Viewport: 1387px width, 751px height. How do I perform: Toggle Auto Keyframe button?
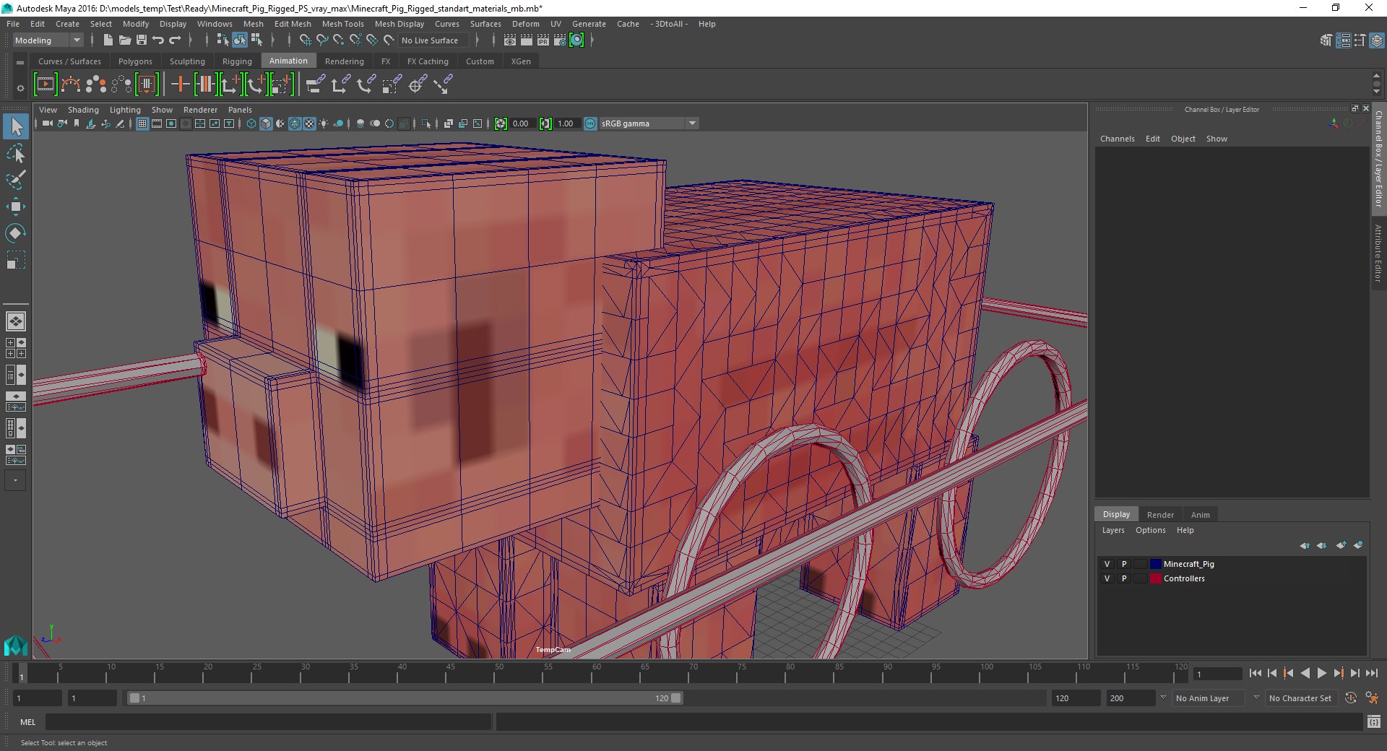click(x=1351, y=698)
